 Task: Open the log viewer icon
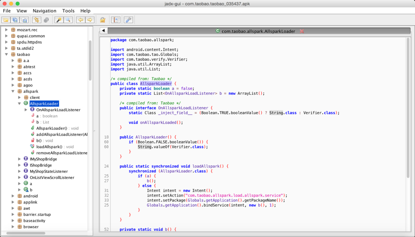pos(115,20)
